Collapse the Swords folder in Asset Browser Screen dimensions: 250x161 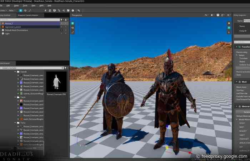click(x=15, y=72)
